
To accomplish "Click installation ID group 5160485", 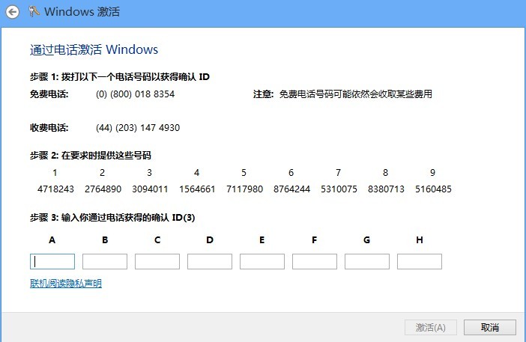I will pyautogui.click(x=433, y=189).
